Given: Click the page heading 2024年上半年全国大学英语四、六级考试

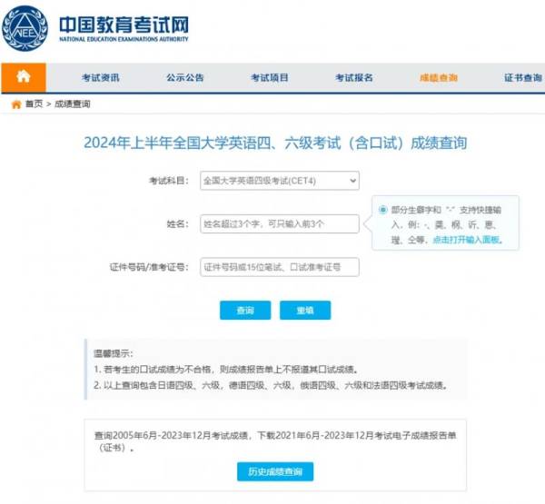Looking at the screenshot, I should point(275,143).
